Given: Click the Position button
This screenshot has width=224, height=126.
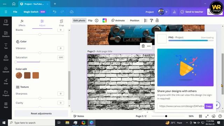Looking at the screenshot, I should pyautogui.click(x=134, y=20).
